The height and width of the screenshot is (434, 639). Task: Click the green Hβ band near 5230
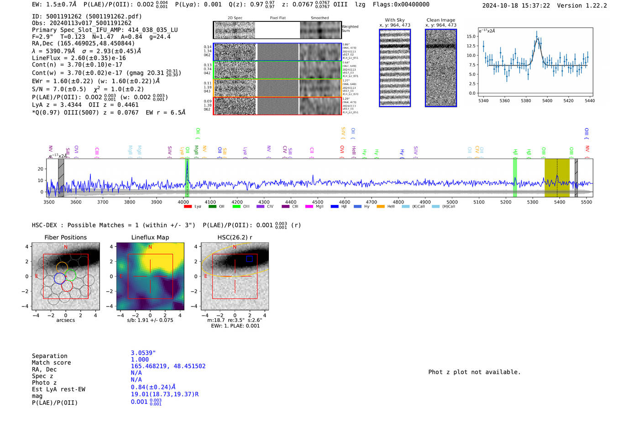[515, 178]
